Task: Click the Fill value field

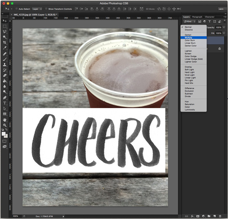Action: (x=219, y=33)
